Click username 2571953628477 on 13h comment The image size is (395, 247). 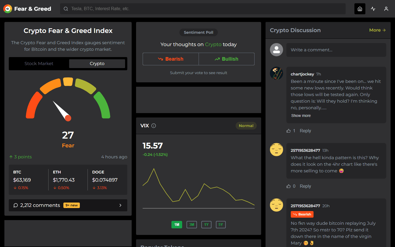pyautogui.click(x=305, y=150)
